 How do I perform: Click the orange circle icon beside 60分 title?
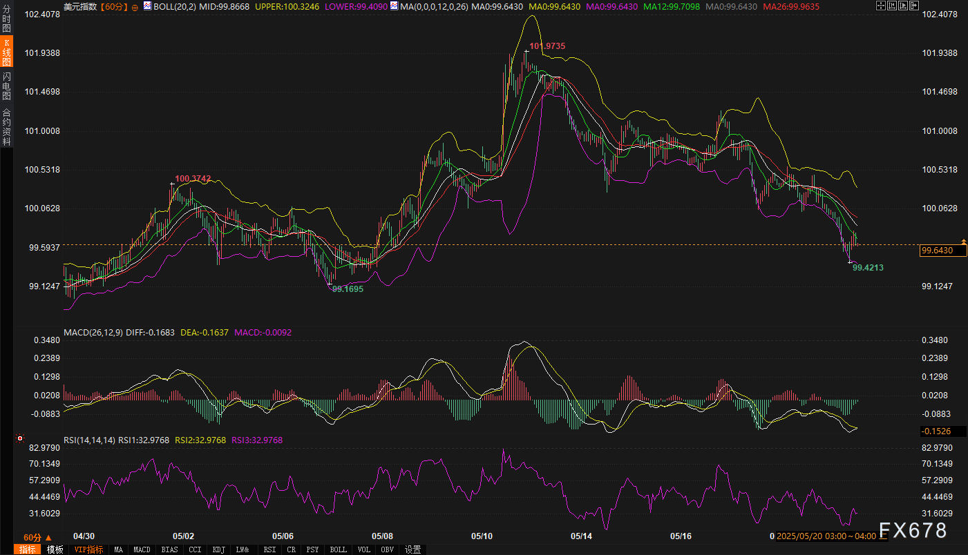[134, 6]
